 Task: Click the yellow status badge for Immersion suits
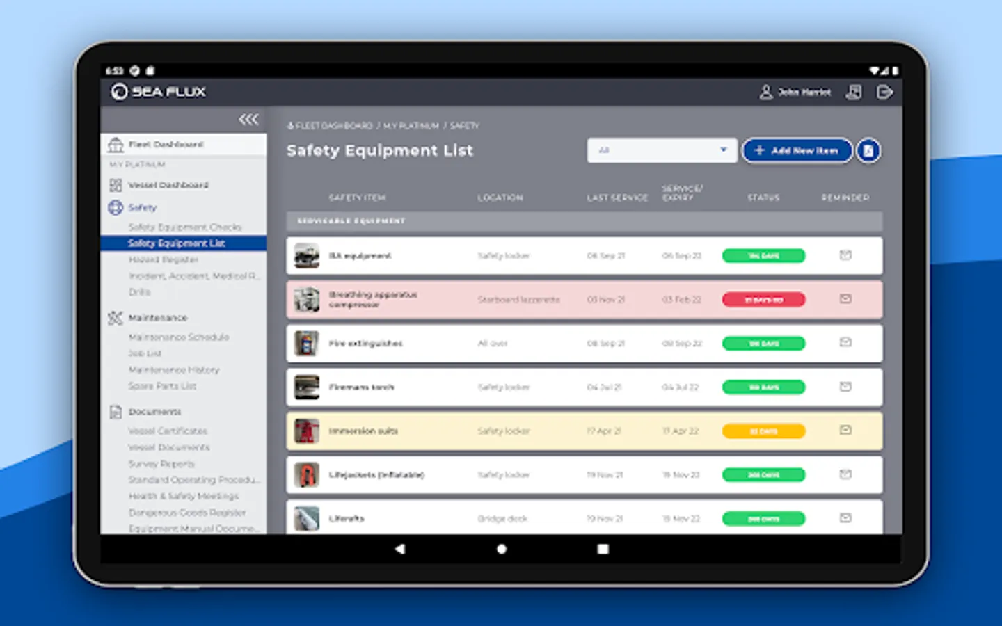click(763, 431)
